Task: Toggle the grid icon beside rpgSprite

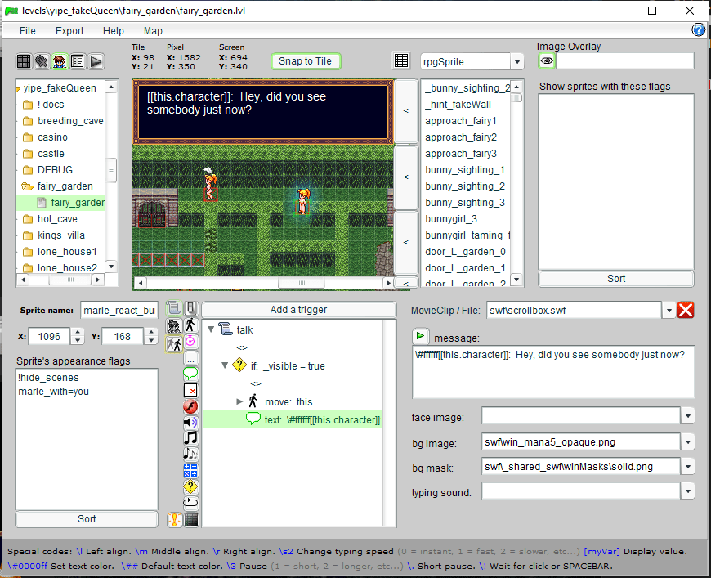Action: click(401, 61)
